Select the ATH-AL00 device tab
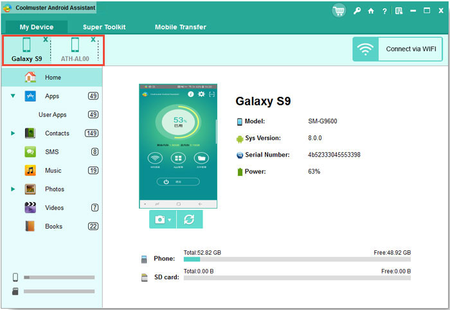Viewport: 450px width, 310px height. [75, 50]
